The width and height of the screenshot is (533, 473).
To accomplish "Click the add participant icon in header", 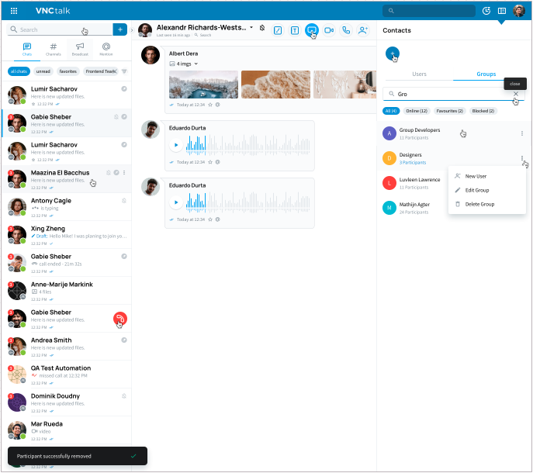I will (x=363, y=29).
